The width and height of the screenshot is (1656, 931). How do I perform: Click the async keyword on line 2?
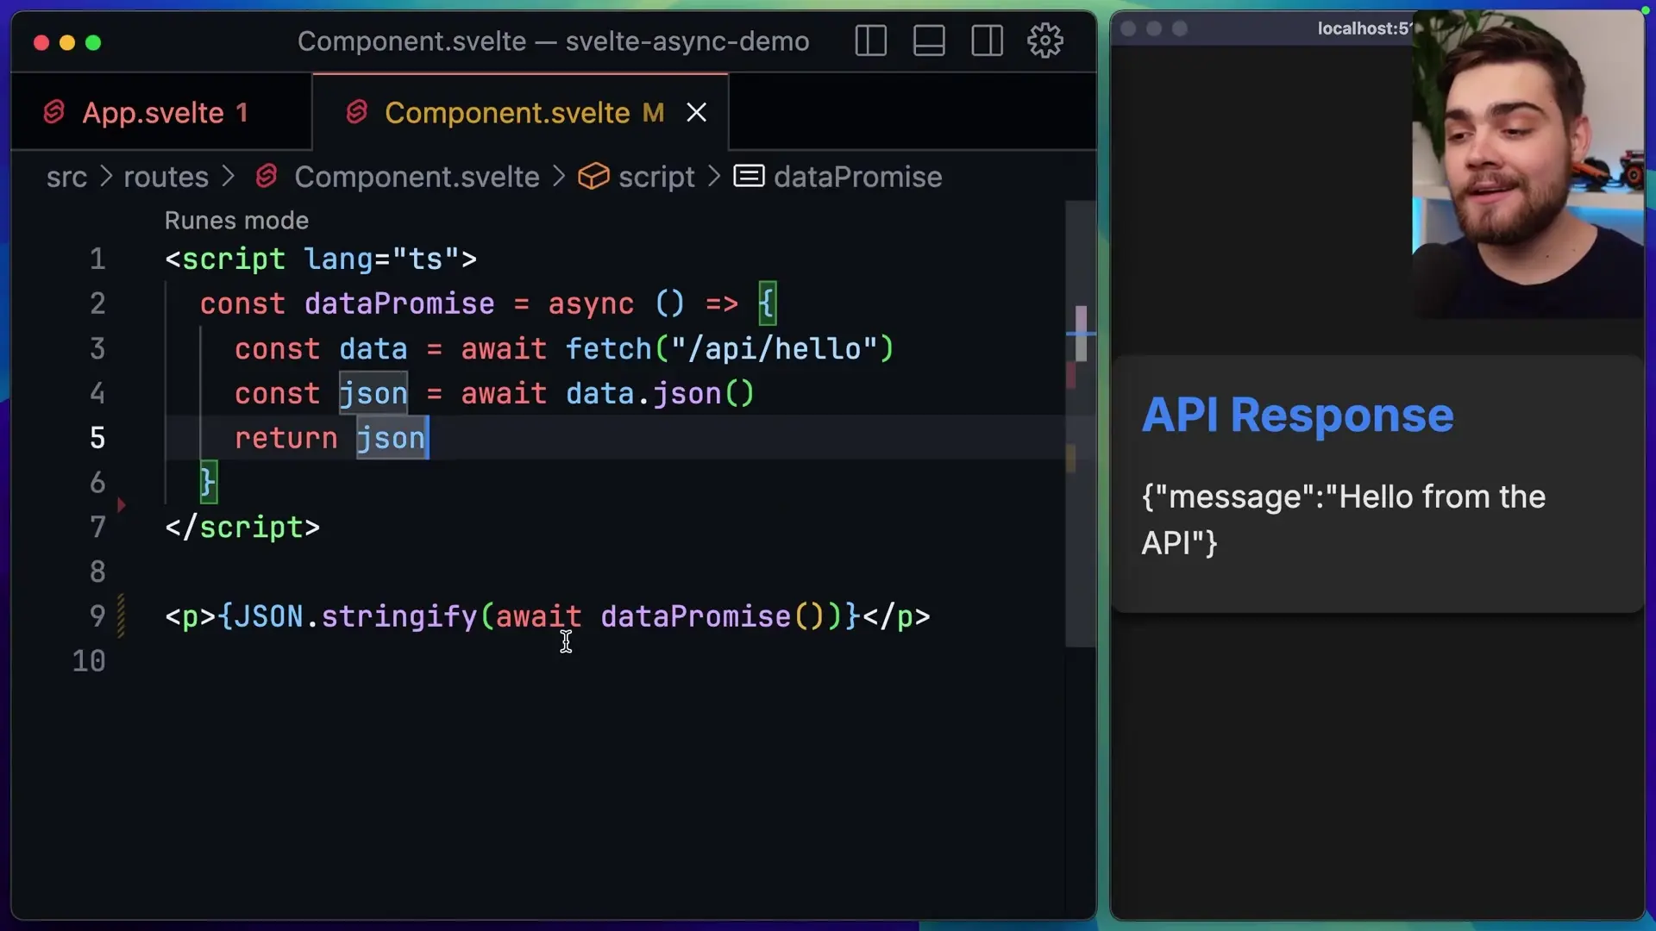tap(591, 304)
